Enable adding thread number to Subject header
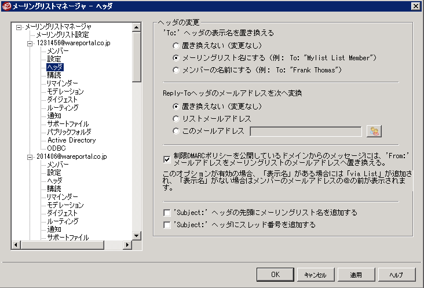This screenshot has width=424, height=288. tap(167, 225)
